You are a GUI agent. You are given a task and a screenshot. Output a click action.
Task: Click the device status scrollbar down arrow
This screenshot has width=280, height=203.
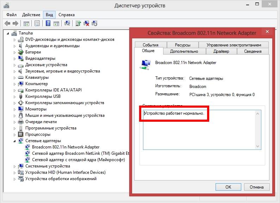257,146
